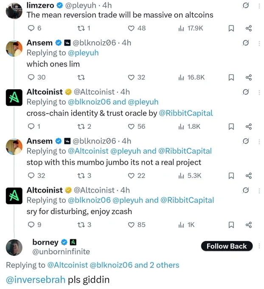Reply to Ansem's "which ones lim" tweet
The width and height of the screenshot is (264, 289).
pos(37,77)
